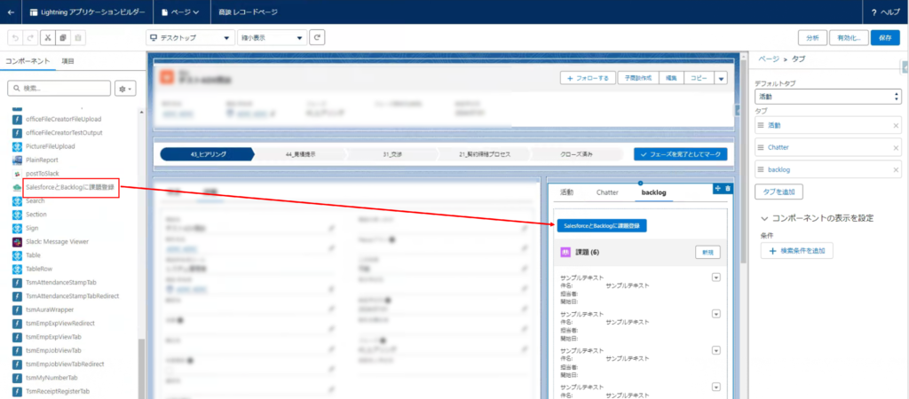Click the purple 課題 list icon

click(565, 253)
